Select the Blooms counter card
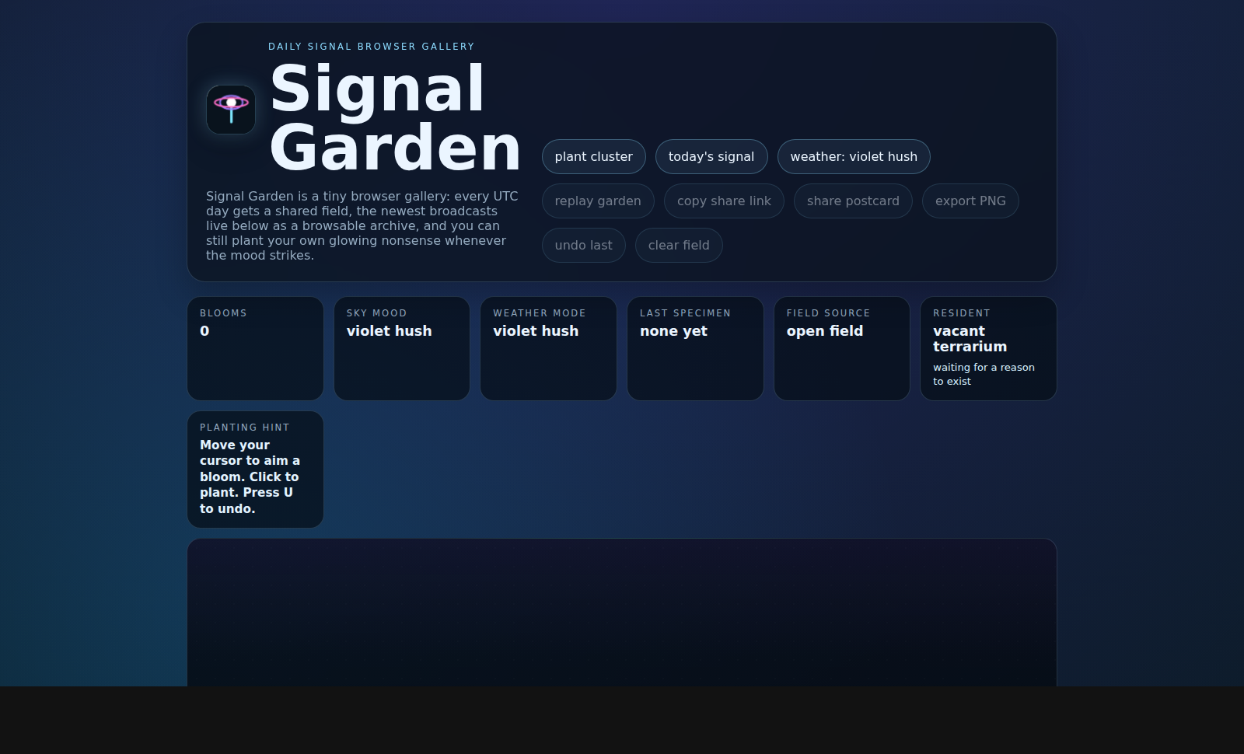This screenshot has height=754, width=1244. pyautogui.click(x=255, y=348)
